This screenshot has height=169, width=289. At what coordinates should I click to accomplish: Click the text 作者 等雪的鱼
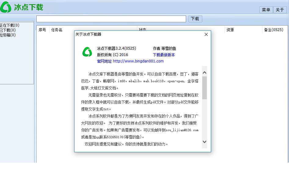[x=164, y=48]
